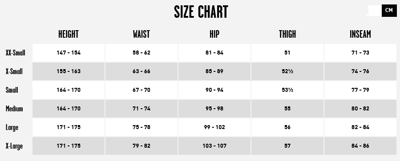Image resolution: width=400 pixels, height=161 pixels.
Task: Select the HEIGHT column header
Action: pyautogui.click(x=69, y=34)
